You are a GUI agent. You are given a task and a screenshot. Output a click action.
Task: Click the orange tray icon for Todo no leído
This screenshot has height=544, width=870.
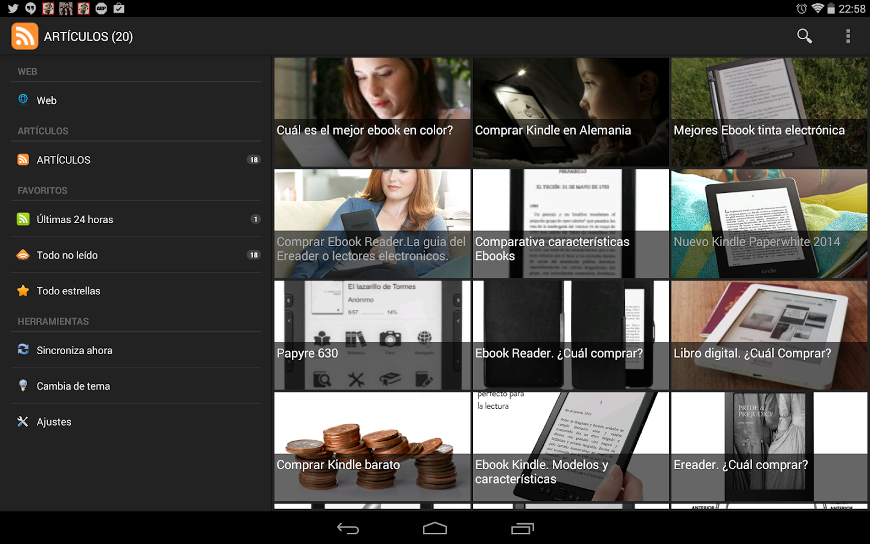coord(23,254)
